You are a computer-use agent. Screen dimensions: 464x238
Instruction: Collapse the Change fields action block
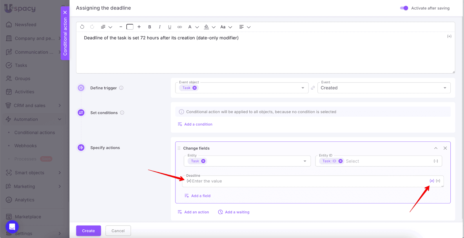click(436, 148)
